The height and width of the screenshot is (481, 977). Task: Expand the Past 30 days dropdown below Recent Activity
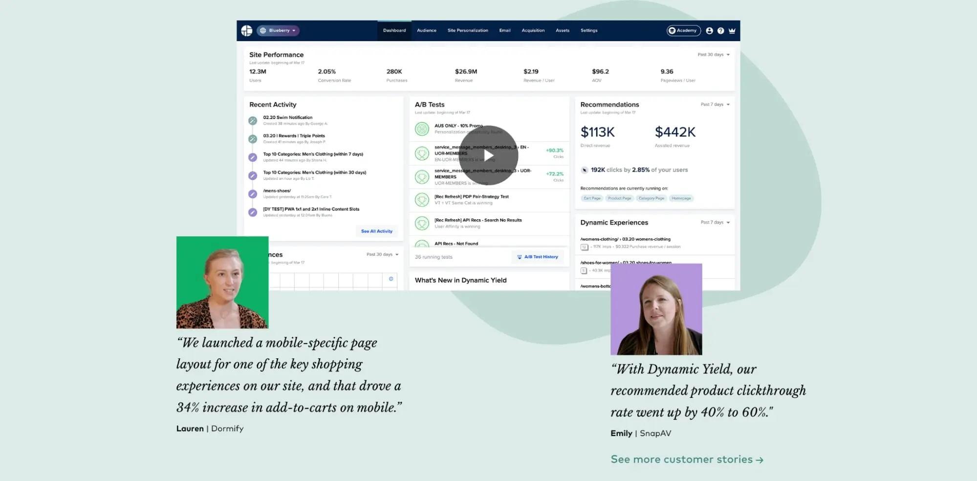pos(382,255)
